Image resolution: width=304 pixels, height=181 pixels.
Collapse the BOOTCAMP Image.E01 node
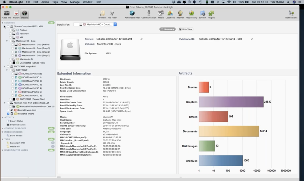click(5, 66)
